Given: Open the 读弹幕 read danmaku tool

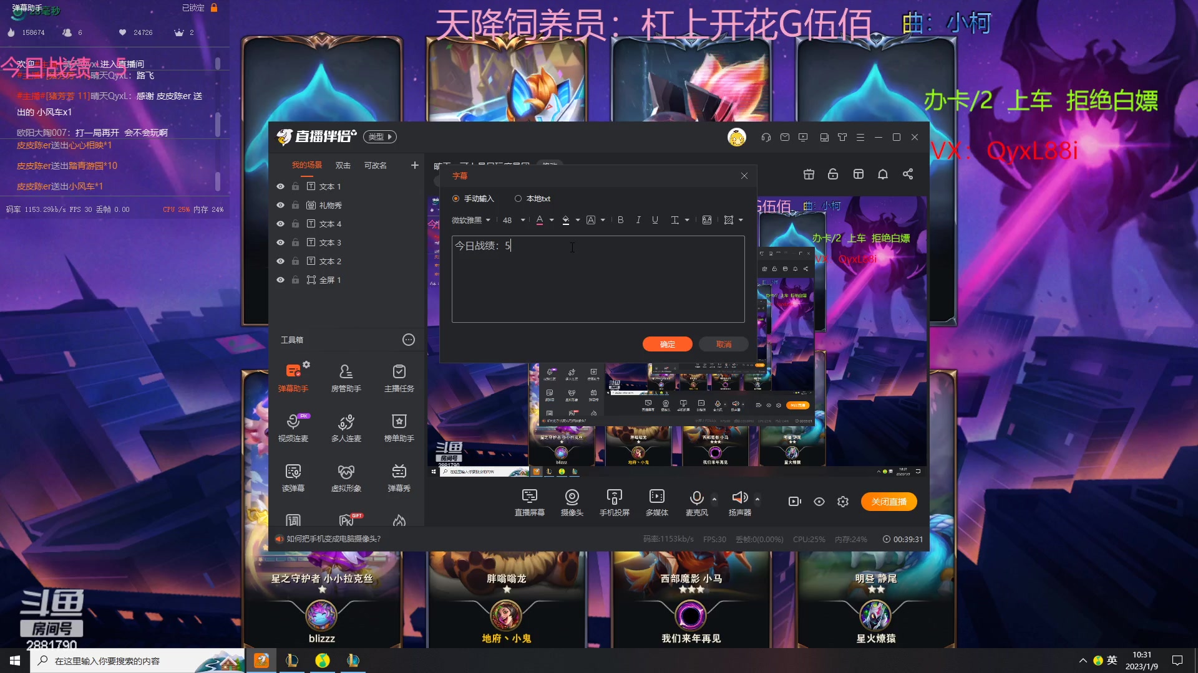Looking at the screenshot, I should pyautogui.click(x=293, y=477).
